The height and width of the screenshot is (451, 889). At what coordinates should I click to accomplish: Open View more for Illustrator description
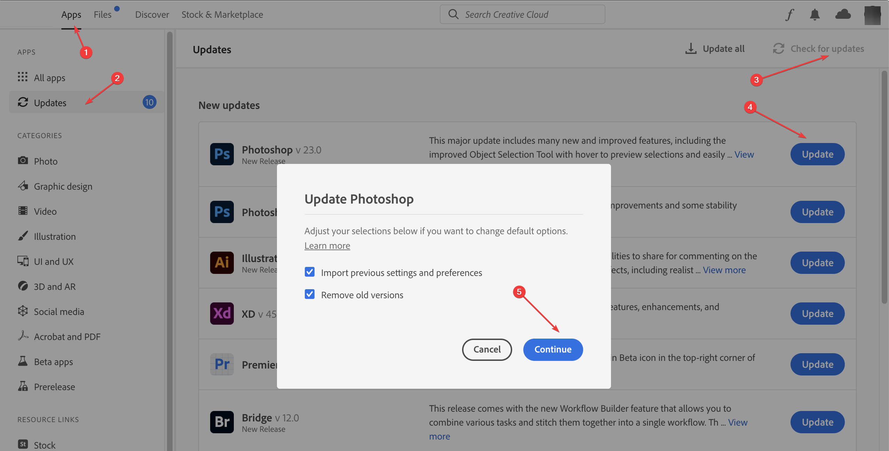click(724, 270)
